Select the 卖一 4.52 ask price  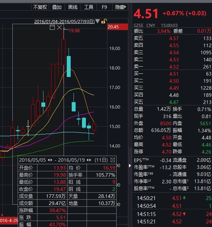(x=174, y=67)
